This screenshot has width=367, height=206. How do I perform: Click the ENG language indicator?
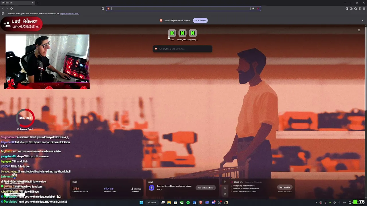345,203
